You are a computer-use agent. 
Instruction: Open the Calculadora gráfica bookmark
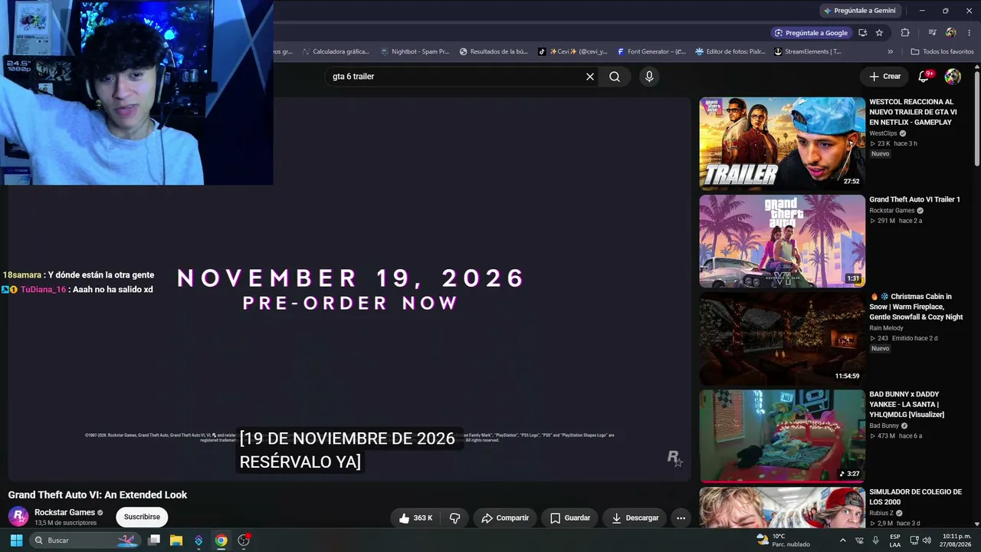(x=336, y=51)
